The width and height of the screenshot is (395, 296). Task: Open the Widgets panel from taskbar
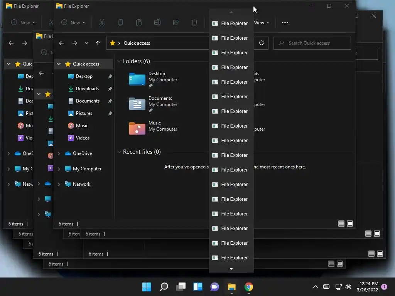(198, 287)
